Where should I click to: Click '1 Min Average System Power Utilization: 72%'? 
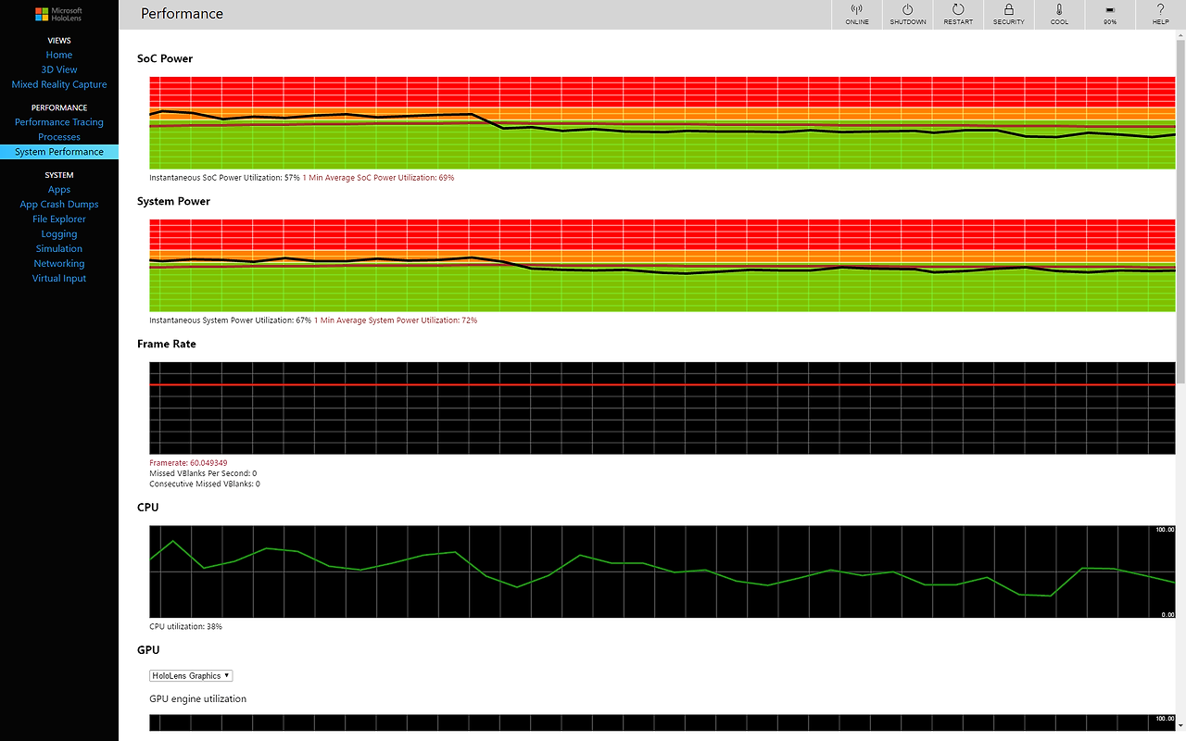(x=396, y=320)
